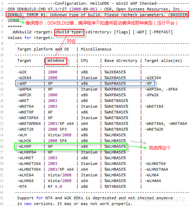The width and height of the screenshot is (189, 206).
Task: Click the 'ddkbuild' command word
Action: coord(22,32)
